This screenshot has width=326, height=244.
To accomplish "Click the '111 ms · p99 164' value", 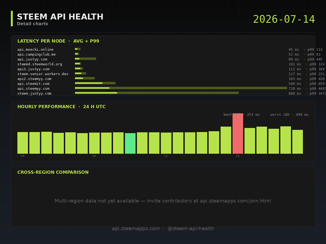I will 306,69.
